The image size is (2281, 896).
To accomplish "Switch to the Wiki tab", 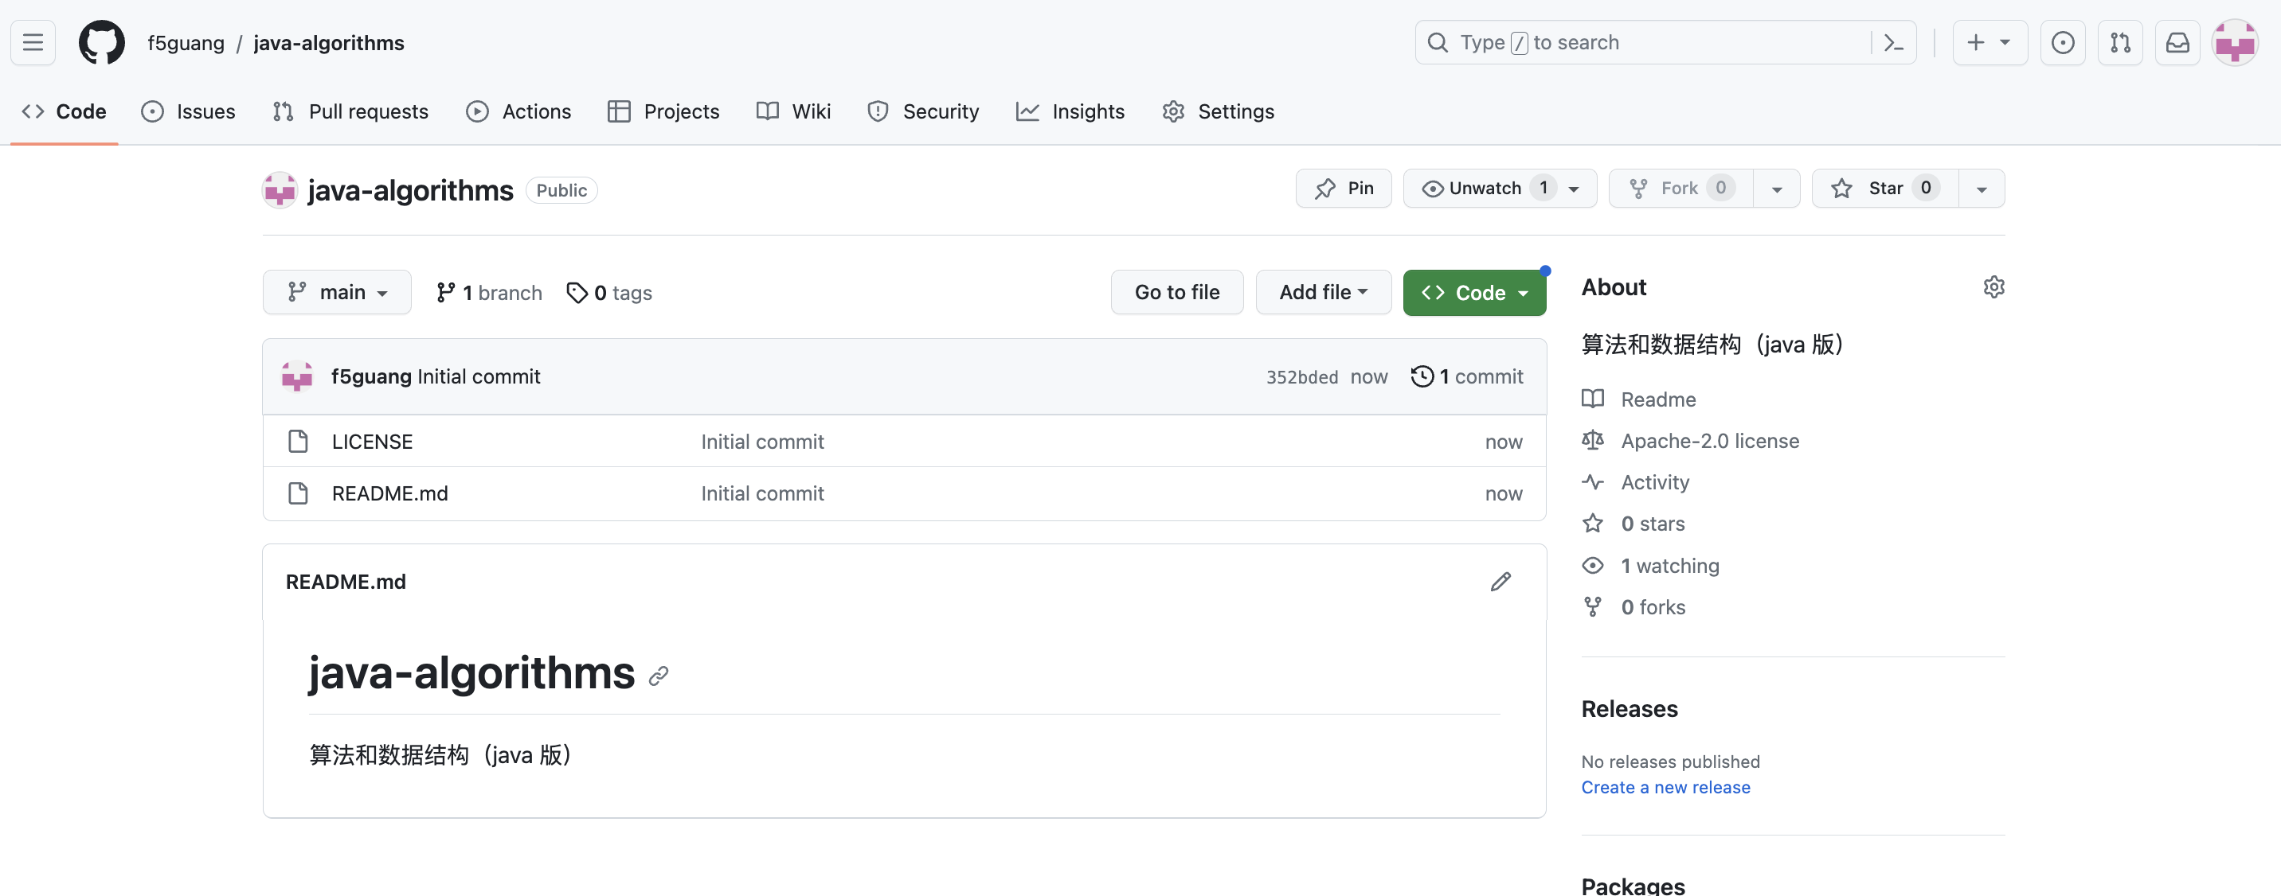I will coord(793,111).
